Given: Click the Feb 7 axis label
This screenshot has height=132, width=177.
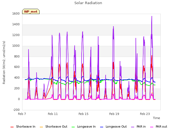Looking at the screenshot, I should click(x=22, y=114).
